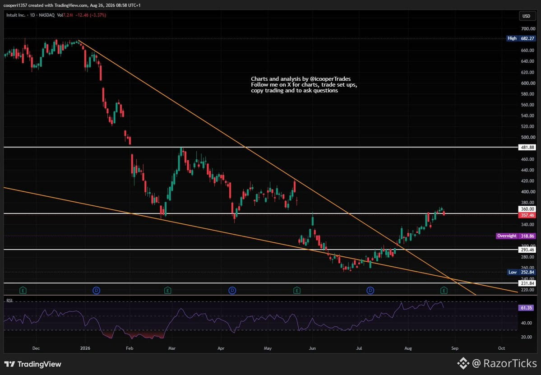Click the NASDAQ exchange label
The width and height of the screenshot is (541, 375).
(x=46, y=15)
